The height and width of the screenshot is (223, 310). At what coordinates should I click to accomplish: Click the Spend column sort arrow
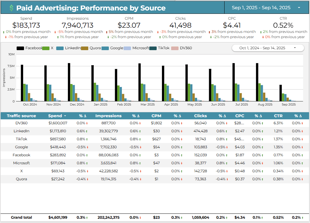click(x=65, y=116)
